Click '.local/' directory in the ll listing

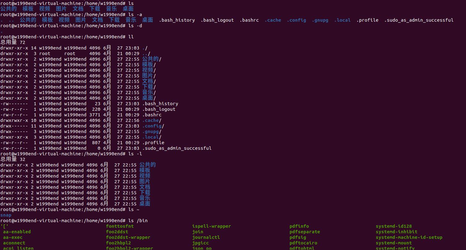tap(152, 137)
